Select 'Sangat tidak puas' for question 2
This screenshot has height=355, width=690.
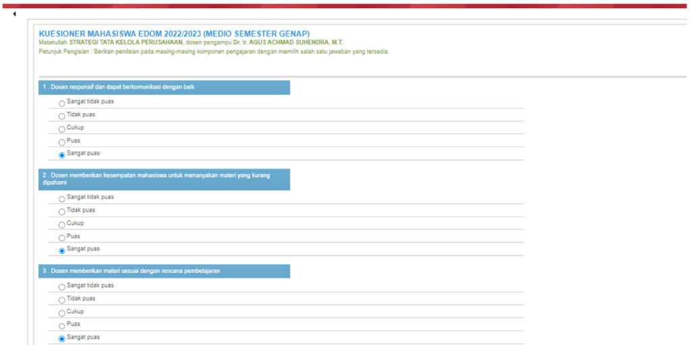62,199
